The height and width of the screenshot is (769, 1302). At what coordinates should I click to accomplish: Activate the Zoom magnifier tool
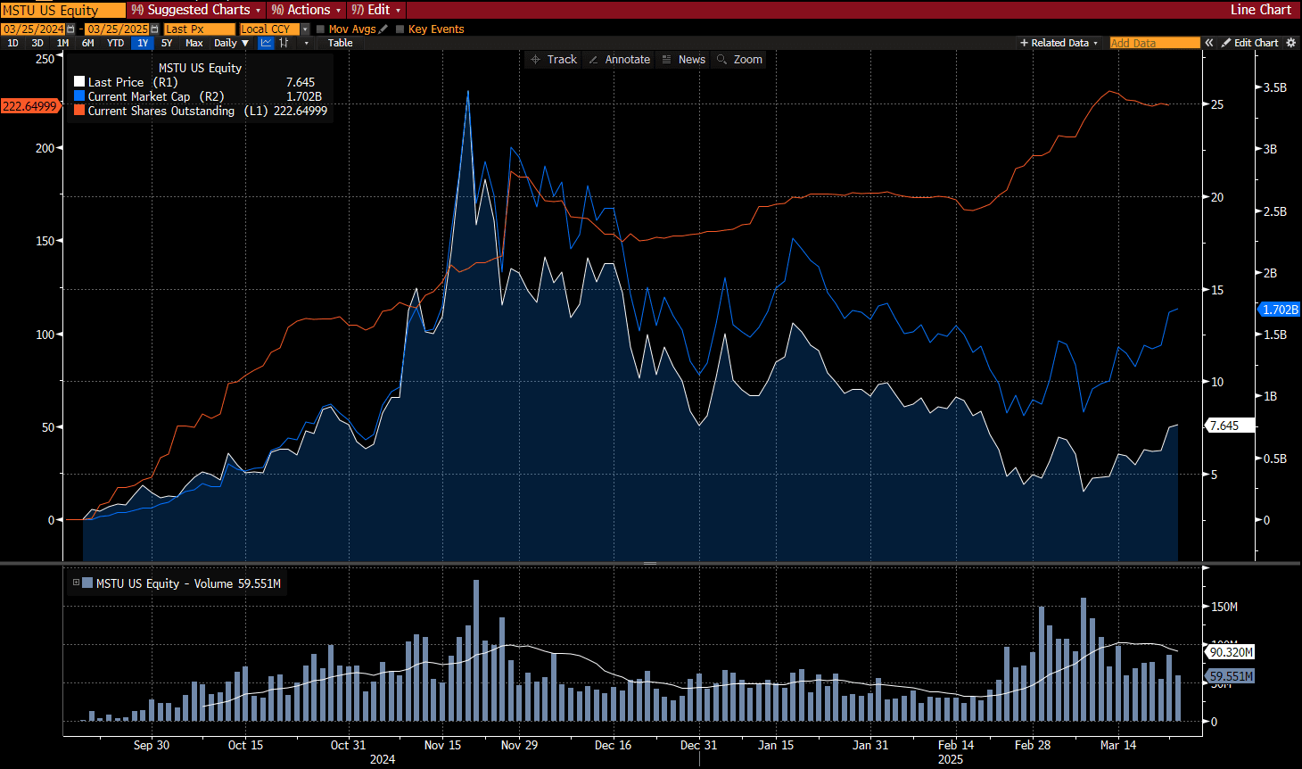click(x=739, y=60)
